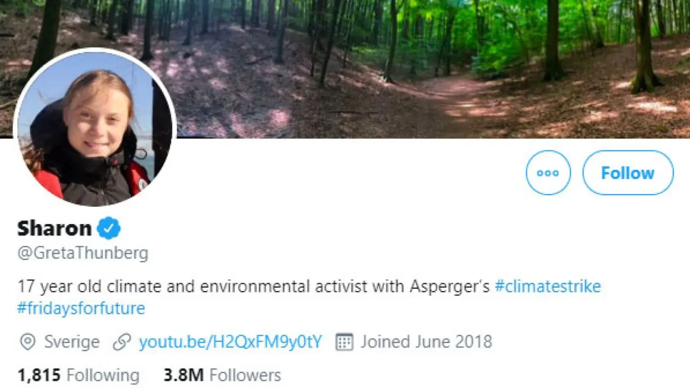
Task: View the 3.8M Followers list
Action: (222, 375)
